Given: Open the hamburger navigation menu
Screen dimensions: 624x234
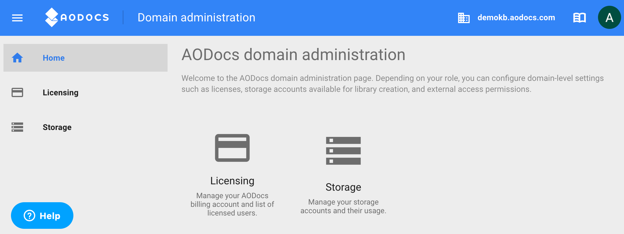Looking at the screenshot, I should point(17,18).
